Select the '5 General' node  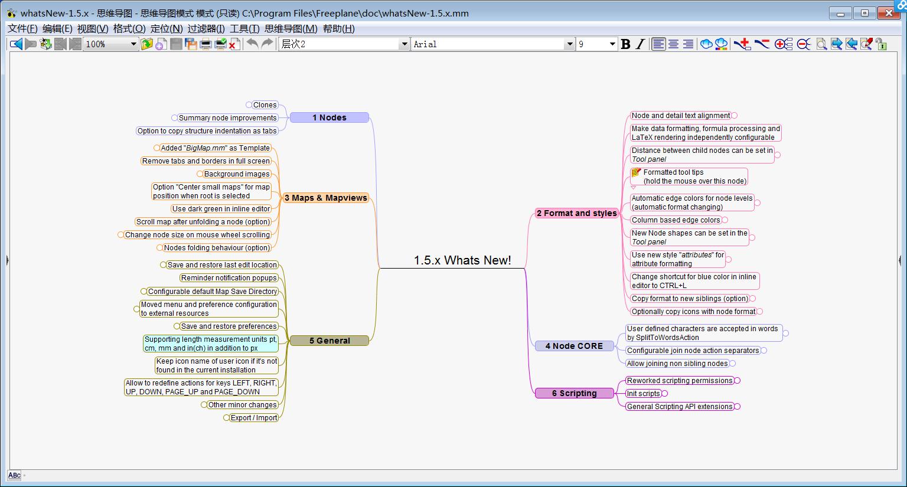[329, 341]
